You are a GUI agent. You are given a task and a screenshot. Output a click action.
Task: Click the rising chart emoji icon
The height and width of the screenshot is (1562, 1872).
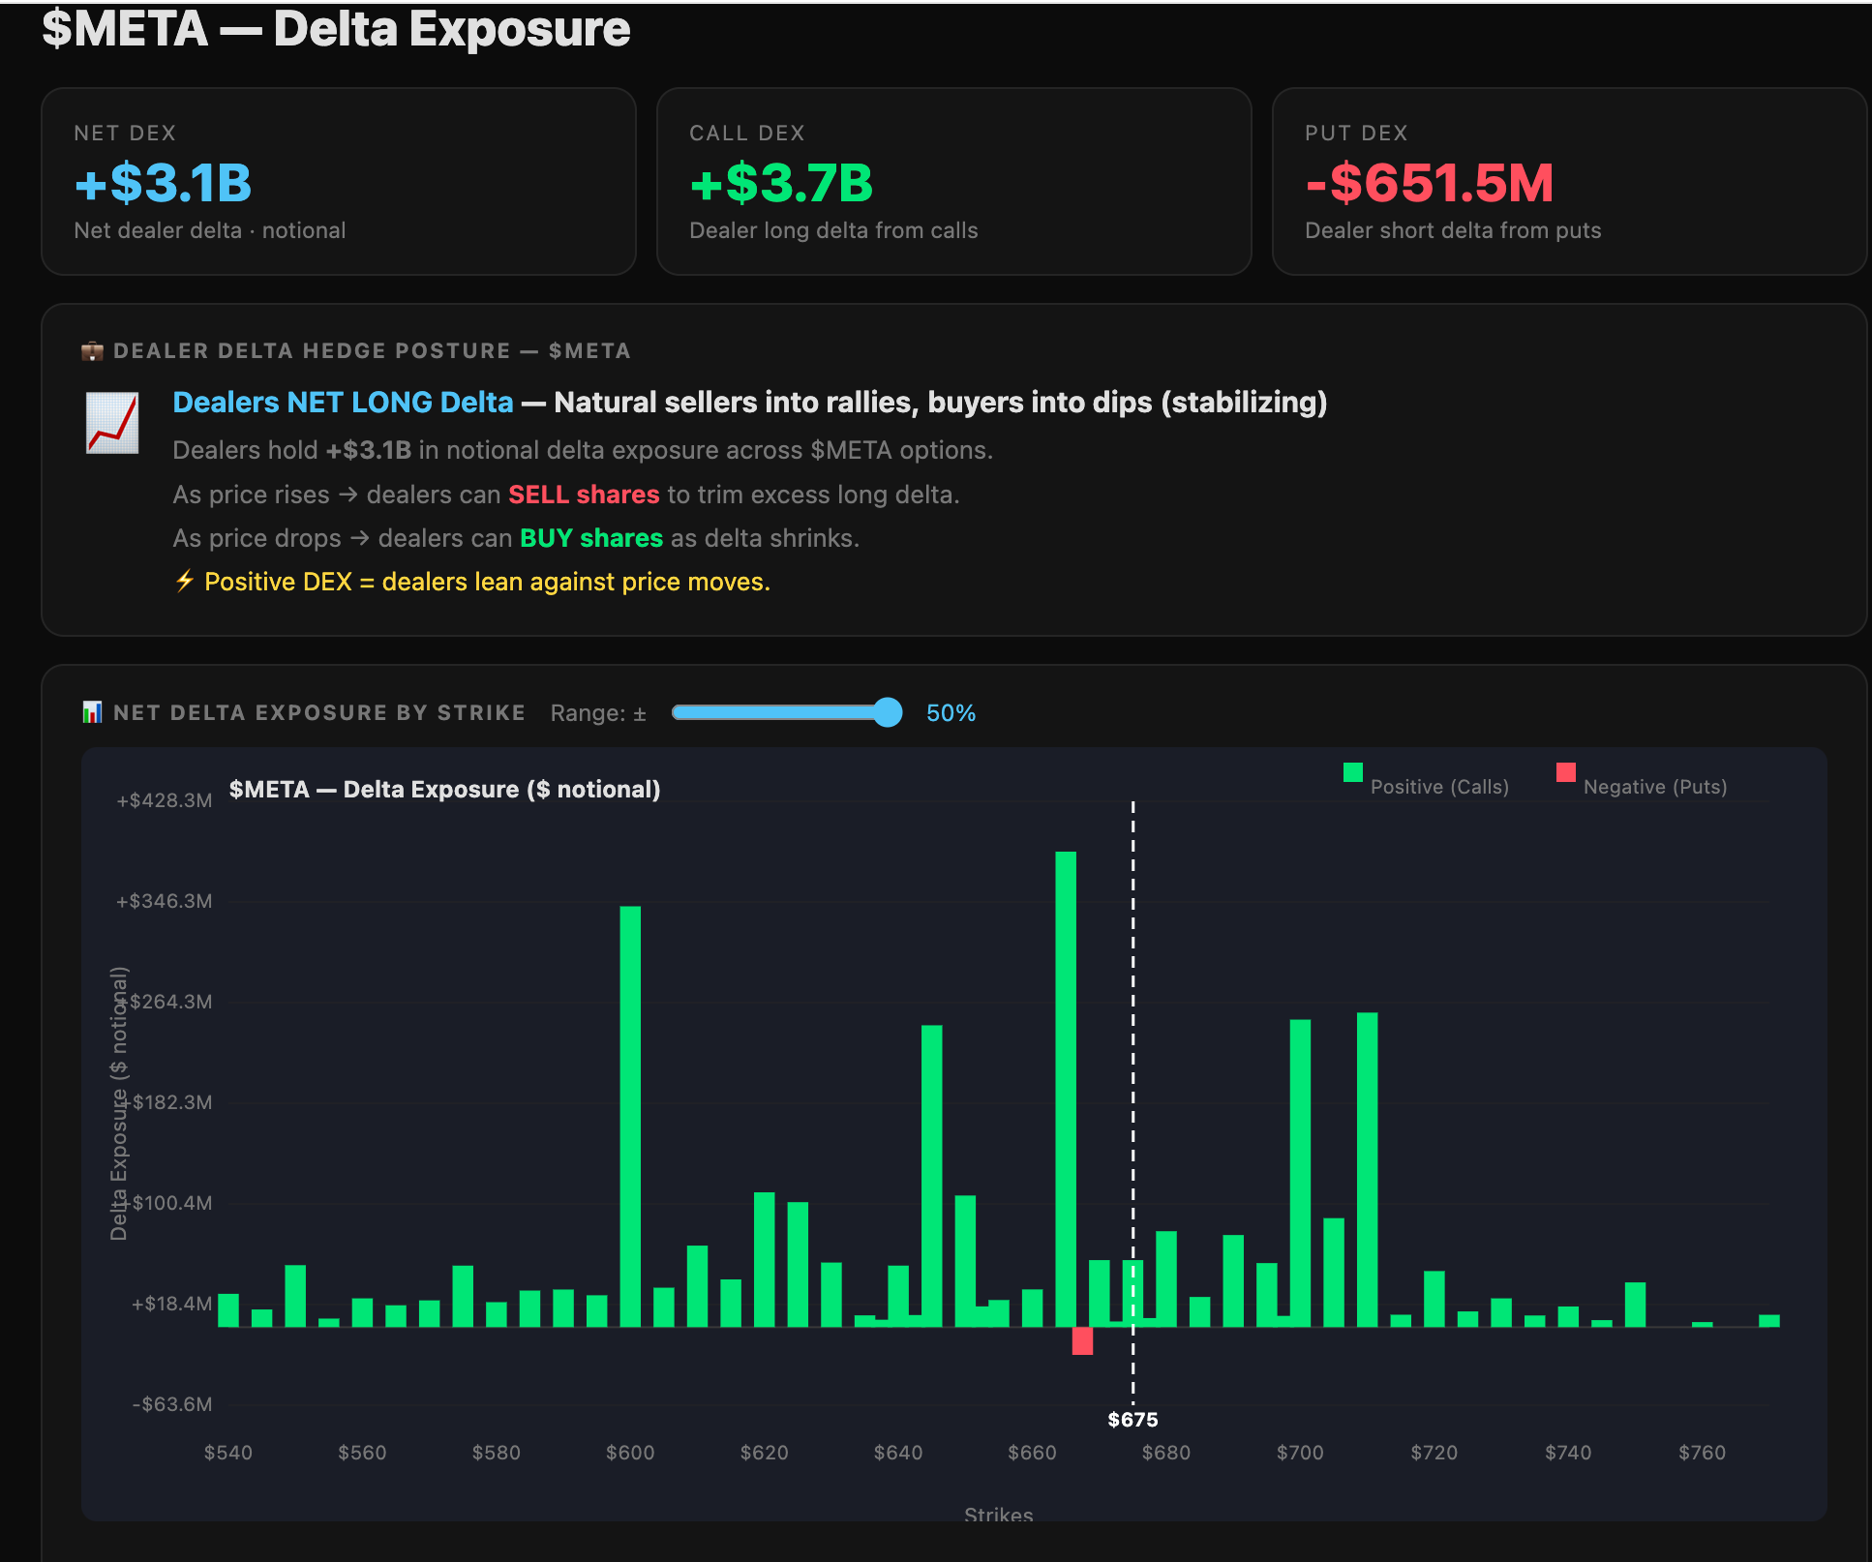click(x=112, y=423)
